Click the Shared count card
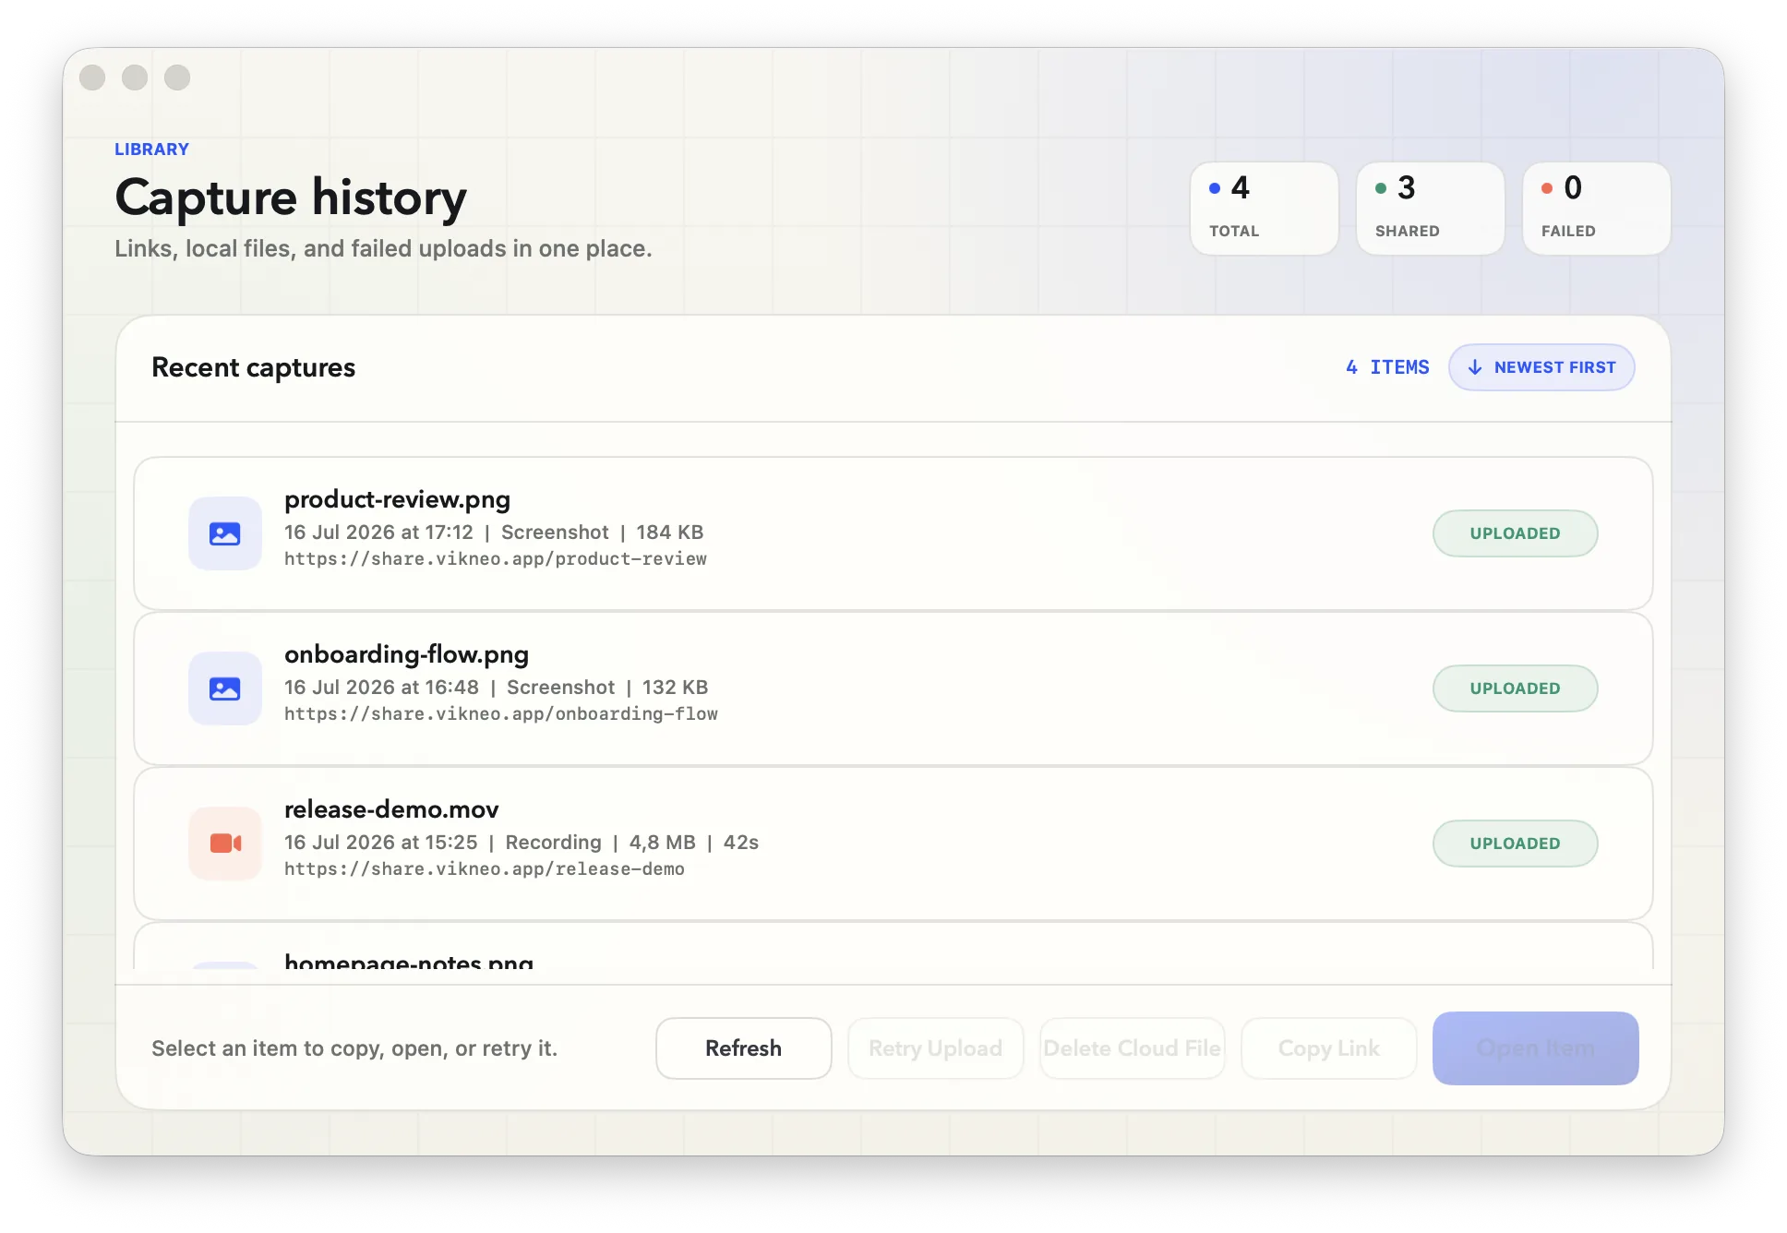 pyautogui.click(x=1430, y=209)
